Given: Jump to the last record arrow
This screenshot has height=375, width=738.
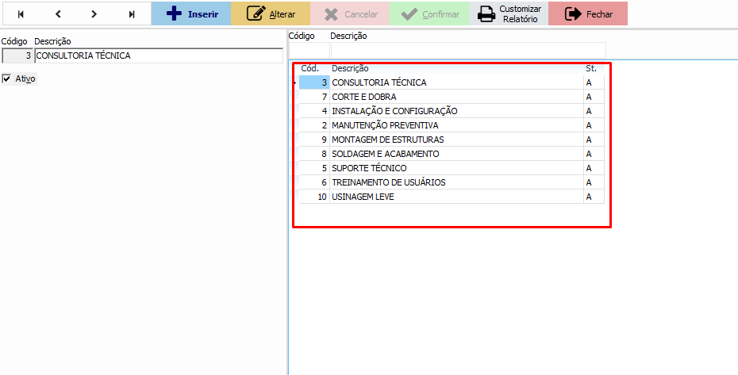Looking at the screenshot, I should (132, 13).
